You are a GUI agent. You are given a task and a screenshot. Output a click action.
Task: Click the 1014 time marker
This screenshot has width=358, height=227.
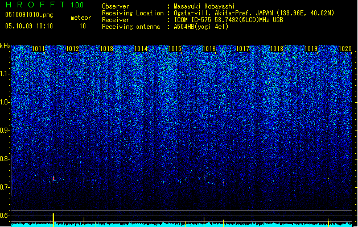click(141, 49)
